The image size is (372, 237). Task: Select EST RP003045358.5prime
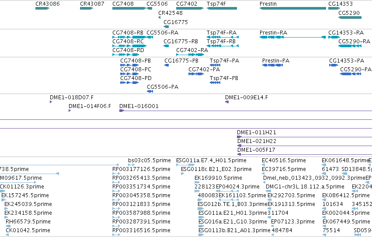coord(116,200)
